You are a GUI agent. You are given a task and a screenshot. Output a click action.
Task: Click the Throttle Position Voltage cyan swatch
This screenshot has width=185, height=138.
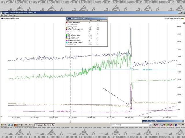coord(67,42)
